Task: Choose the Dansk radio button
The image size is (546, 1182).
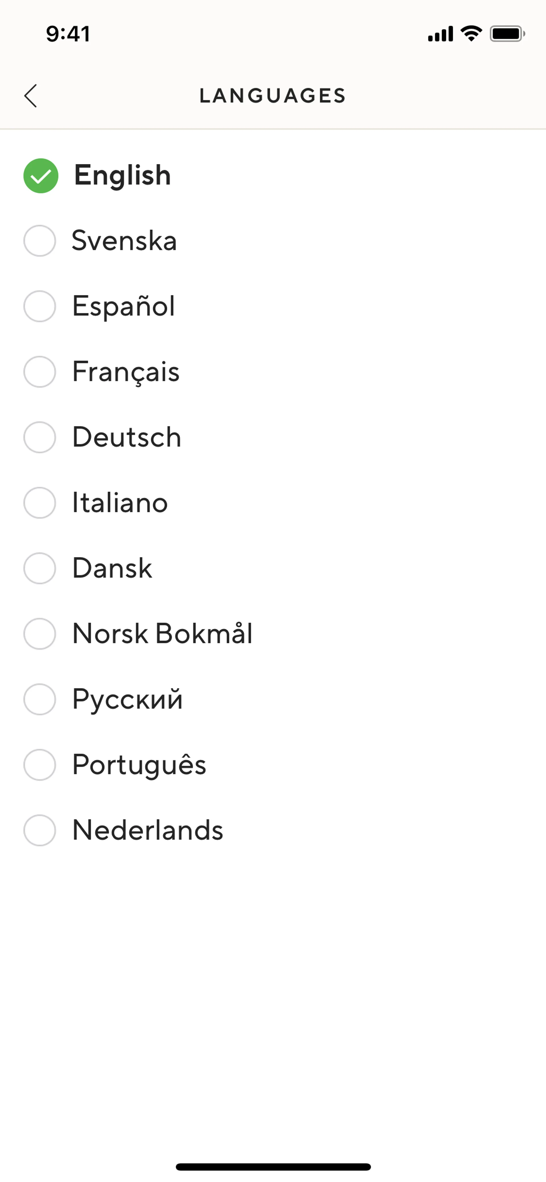Action: [x=40, y=568]
